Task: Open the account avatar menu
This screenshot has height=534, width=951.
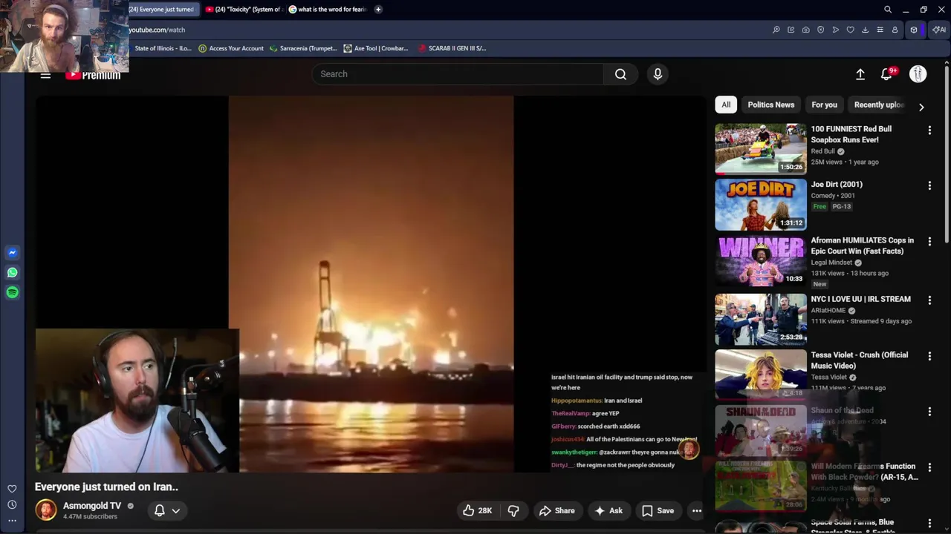Action: click(918, 74)
